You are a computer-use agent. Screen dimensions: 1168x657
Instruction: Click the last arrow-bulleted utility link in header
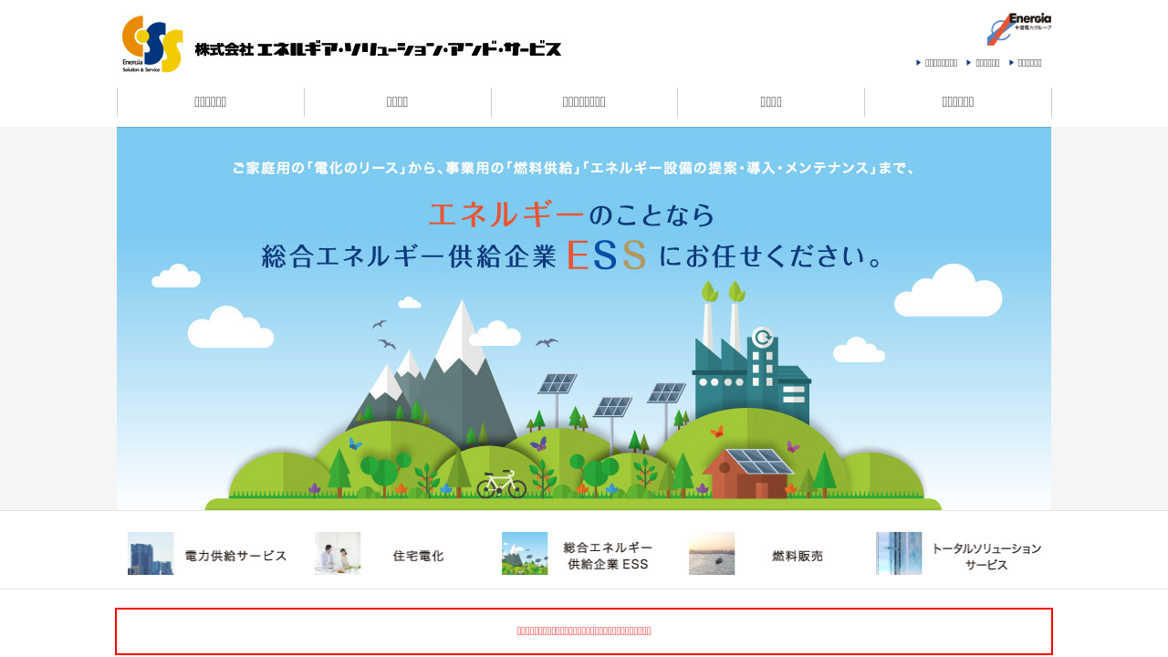click(1028, 63)
